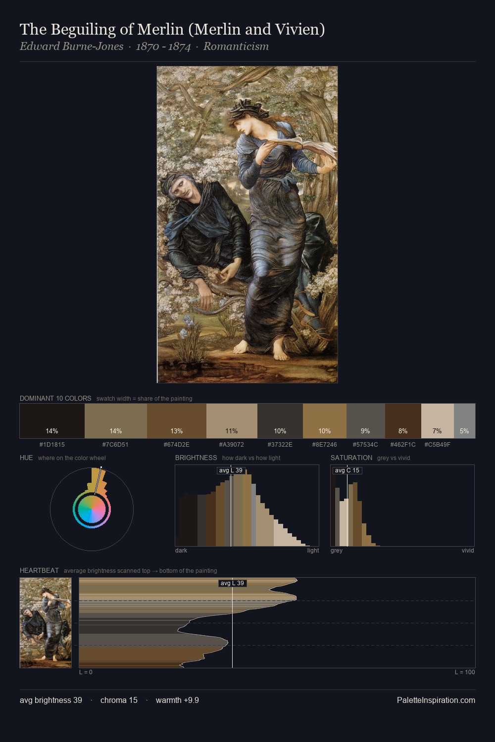The height and width of the screenshot is (742, 495).
Task: Select the 10% golden-brown swatch, colored #8E7246
Action: click(x=325, y=421)
